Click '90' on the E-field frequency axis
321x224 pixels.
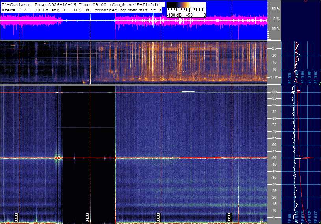[274, 105]
